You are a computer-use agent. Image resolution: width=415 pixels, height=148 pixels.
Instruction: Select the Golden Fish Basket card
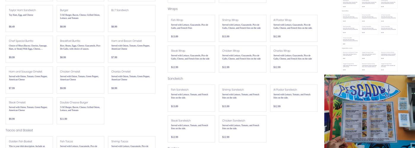(x=29, y=143)
